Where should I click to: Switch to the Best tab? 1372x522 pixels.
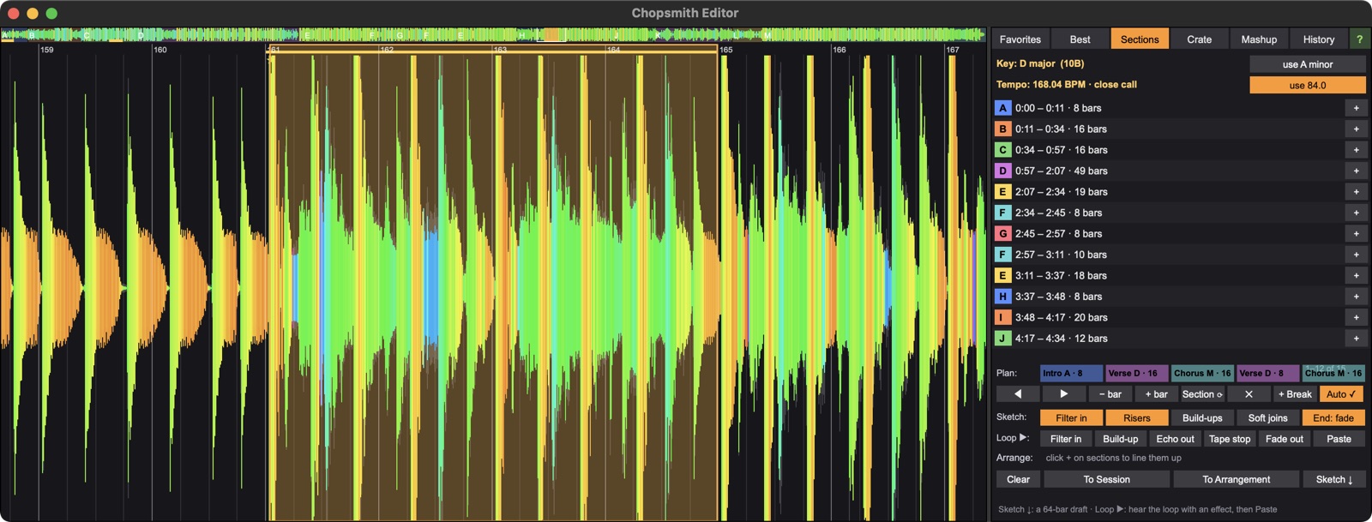(1080, 39)
